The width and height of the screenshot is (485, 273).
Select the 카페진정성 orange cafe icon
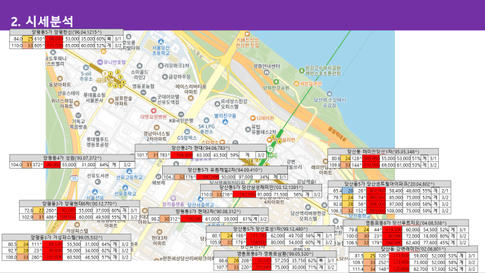tap(247, 34)
